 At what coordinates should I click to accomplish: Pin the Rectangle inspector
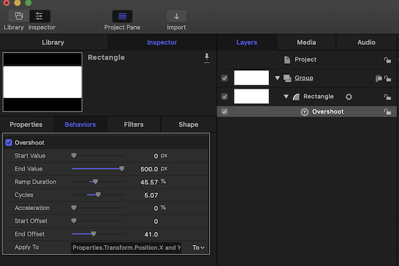click(206, 59)
